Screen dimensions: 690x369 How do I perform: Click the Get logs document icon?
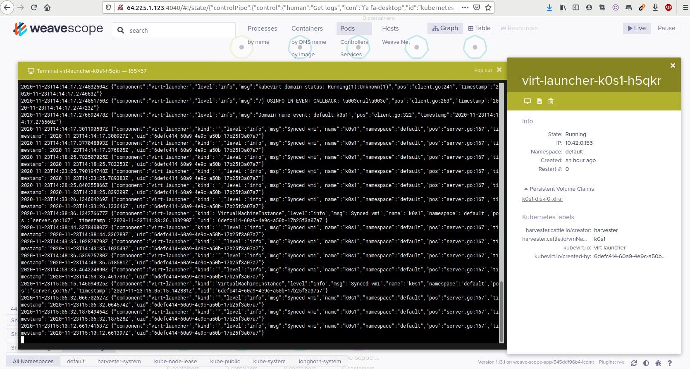(x=539, y=101)
